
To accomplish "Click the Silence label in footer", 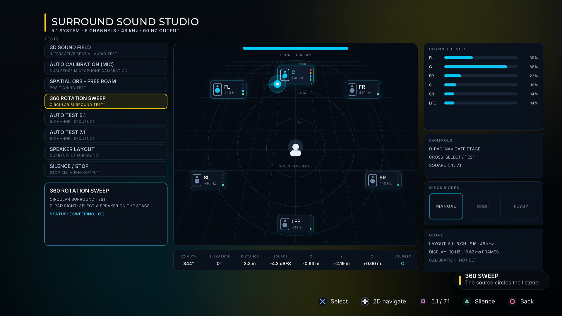I will tap(485, 301).
